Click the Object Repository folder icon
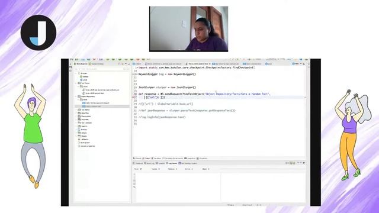The height and width of the screenshot is (213, 379). coord(79,96)
